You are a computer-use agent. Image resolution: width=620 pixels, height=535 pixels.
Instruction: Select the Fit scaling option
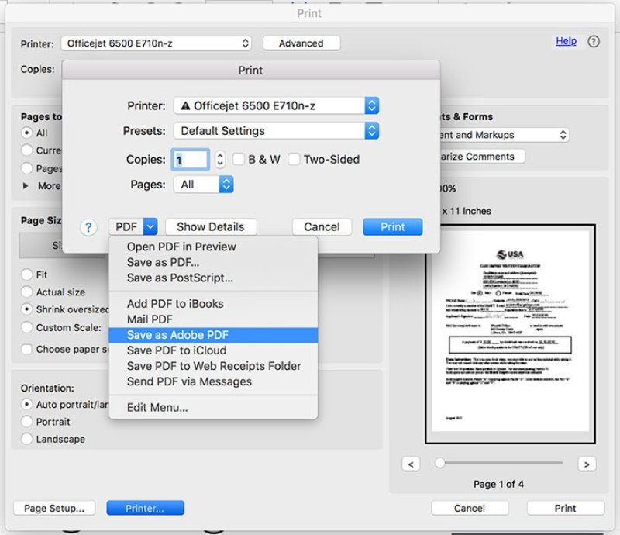[x=29, y=274]
